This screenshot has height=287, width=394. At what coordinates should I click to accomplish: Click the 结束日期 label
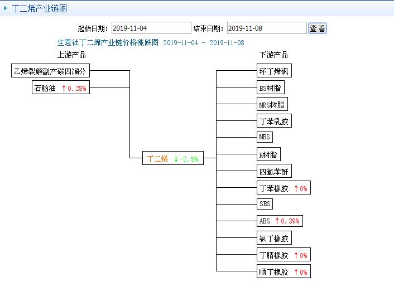click(208, 28)
